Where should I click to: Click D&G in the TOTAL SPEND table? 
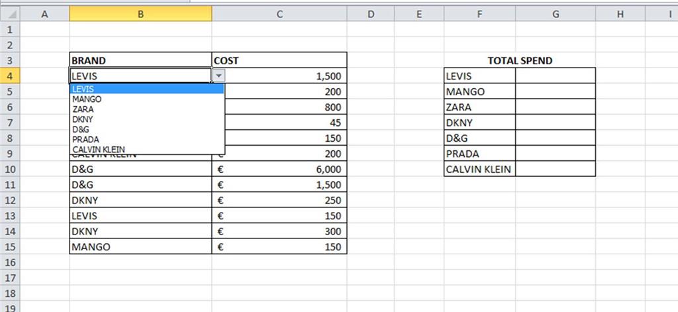[479, 138]
